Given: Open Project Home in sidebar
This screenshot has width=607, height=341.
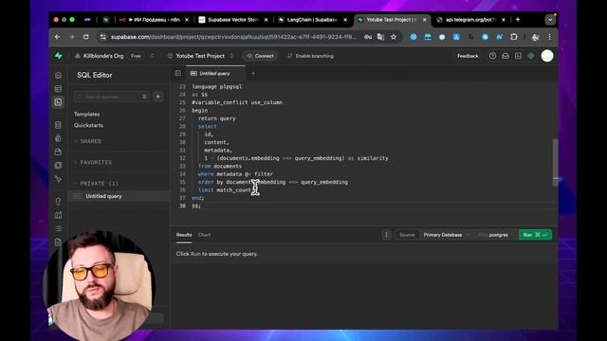Looking at the screenshot, I should pyautogui.click(x=58, y=75).
